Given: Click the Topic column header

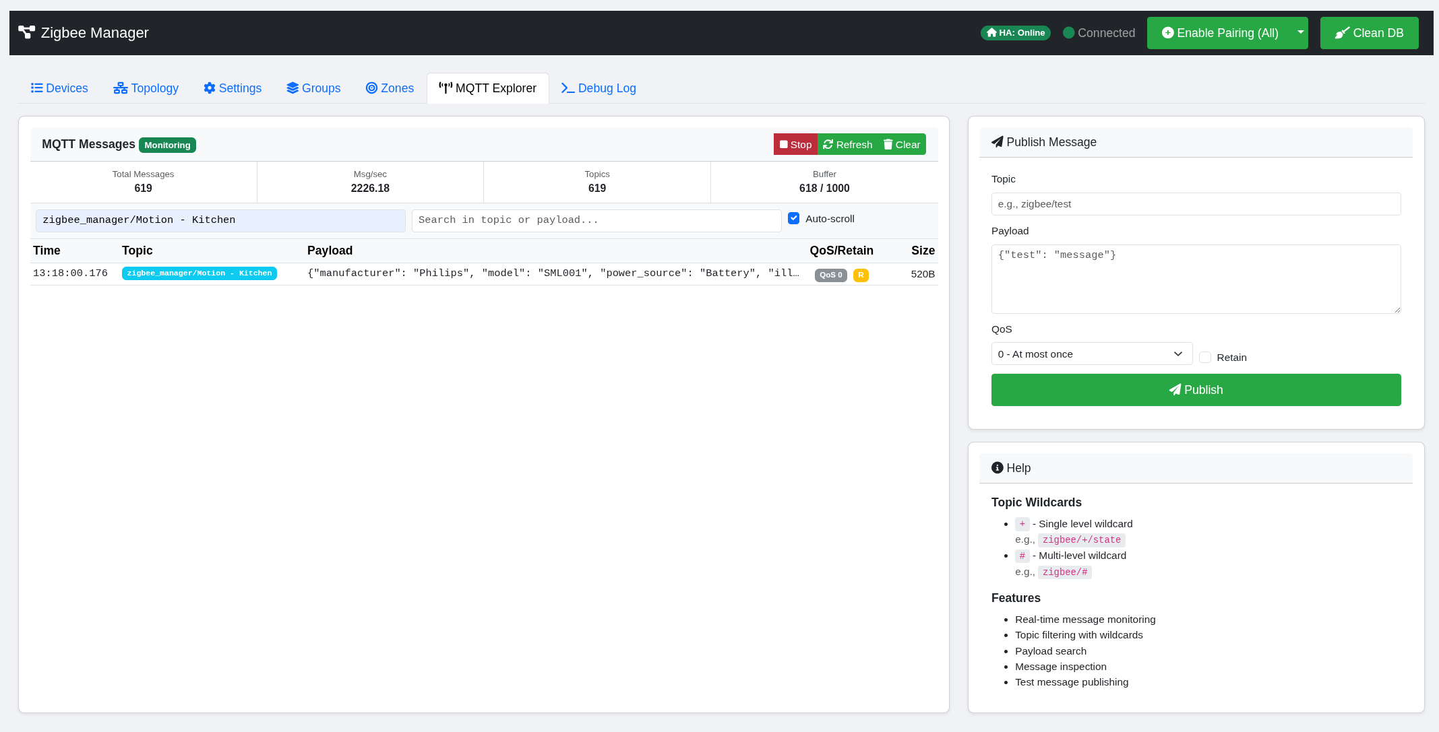Looking at the screenshot, I should [137, 251].
